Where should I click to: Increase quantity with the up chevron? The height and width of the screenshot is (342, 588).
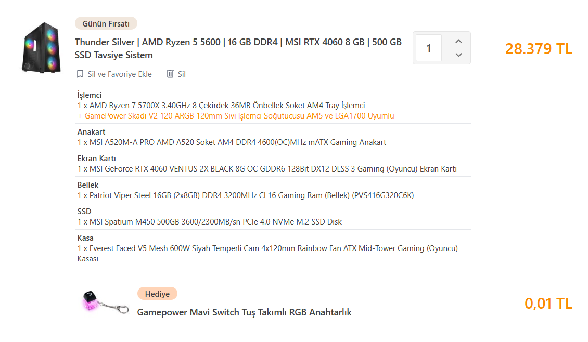[x=458, y=41]
